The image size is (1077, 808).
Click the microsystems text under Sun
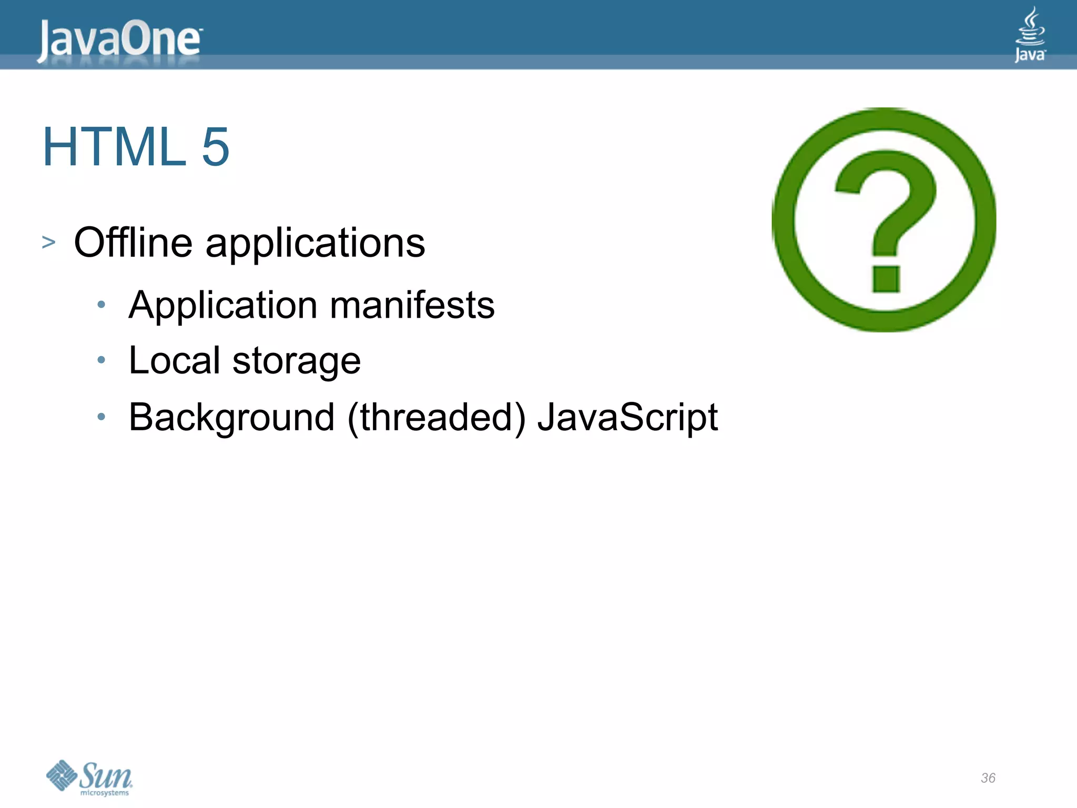click(x=105, y=793)
